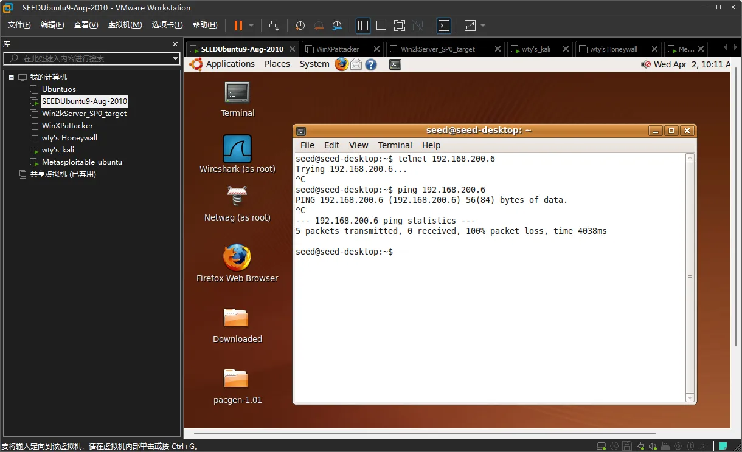Open the Netwag (as root) desktop icon
742x452 pixels.
(x=237, y=204)
